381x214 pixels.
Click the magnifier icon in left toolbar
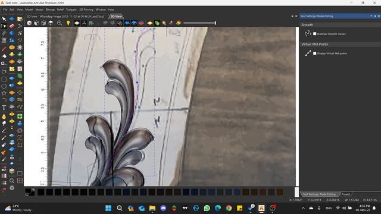[12, 181]
